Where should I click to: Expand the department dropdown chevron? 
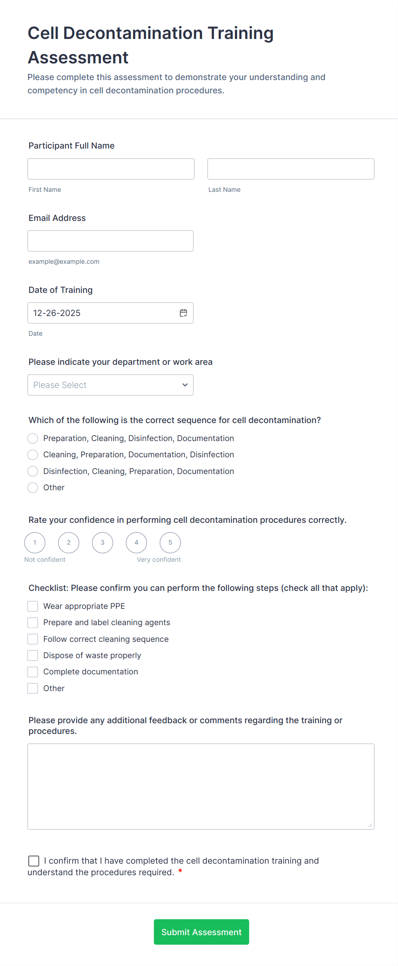coord(185,385)
